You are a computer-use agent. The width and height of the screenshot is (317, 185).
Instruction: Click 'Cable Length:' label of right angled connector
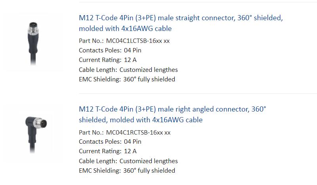click(98, 161)
